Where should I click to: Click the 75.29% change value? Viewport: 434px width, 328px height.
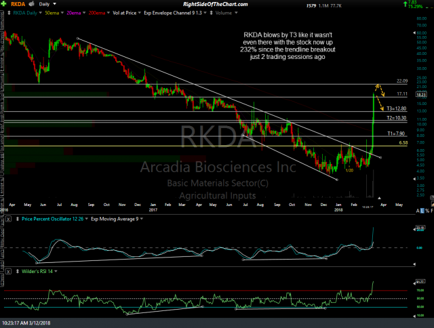[x=415, y=6]
